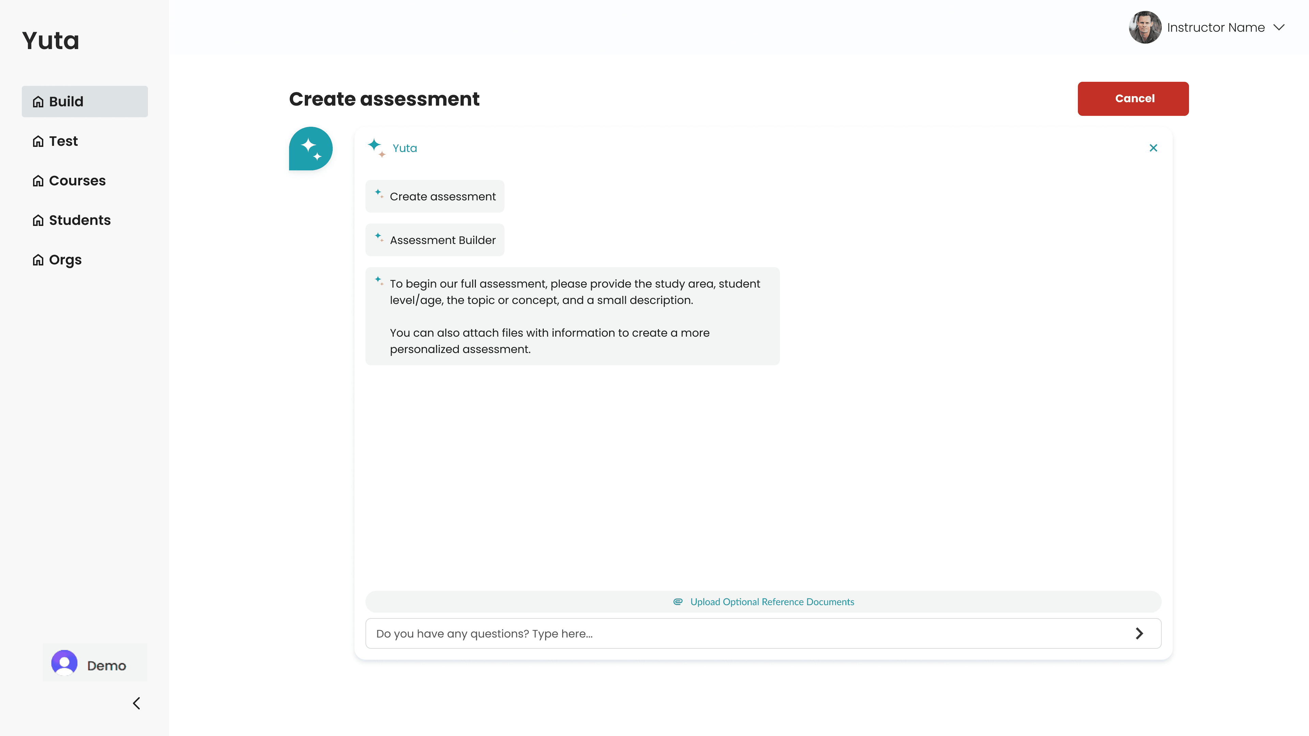
Task: Open the Orgs sidebar item
Action: 65,260
